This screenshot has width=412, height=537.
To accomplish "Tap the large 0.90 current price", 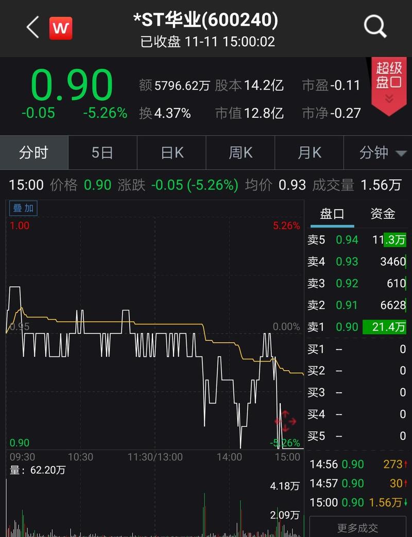I will point(72,85).
